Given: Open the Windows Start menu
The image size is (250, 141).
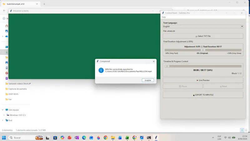Looking at the screenshot, I should pos(4,138).
